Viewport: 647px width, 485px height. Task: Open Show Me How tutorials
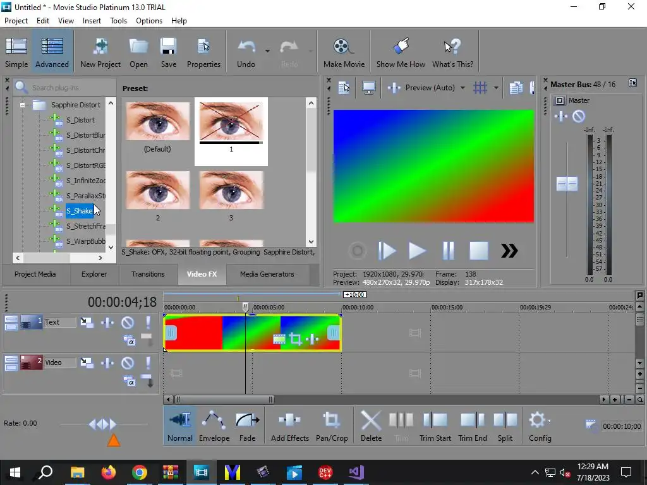point(400,52)
